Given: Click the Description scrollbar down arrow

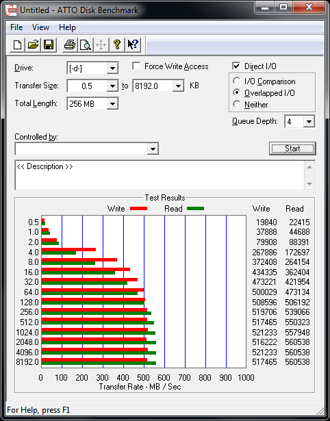Looking at the screenshot, I should (x=309, y=184).
